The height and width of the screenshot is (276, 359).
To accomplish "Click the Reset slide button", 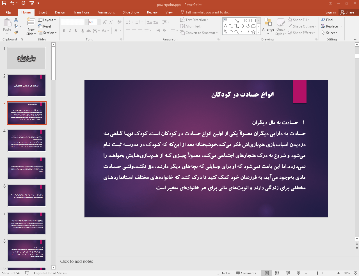I will [45, 26].
